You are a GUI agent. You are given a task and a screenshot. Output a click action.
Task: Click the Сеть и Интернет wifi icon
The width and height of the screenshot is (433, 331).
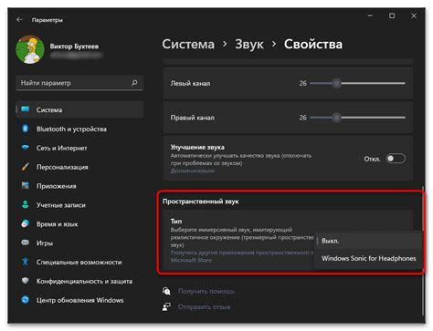tap(26, 148)
